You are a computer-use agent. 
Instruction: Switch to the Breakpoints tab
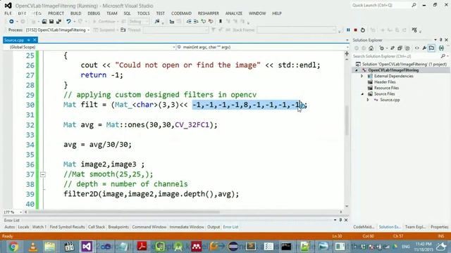(118, 227)
